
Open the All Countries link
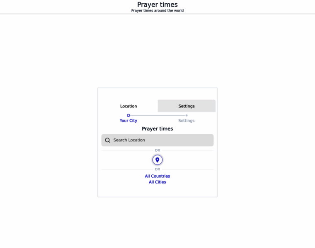[x=157, y=176]
